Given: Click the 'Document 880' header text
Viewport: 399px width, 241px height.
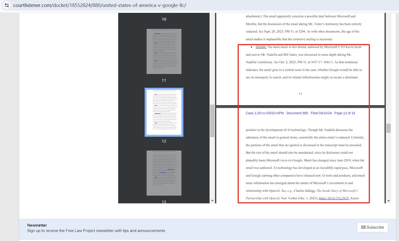Looking at the screenshot, I should pos(297,113).
